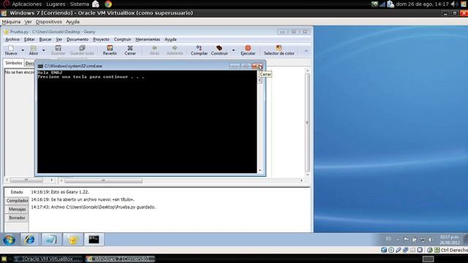Screen dimensions: 468x263
Task: Click the Atrás navigation icon
Action: 154,50
